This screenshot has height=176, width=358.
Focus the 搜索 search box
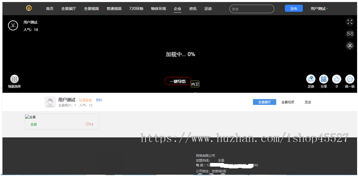pos(252,9)
